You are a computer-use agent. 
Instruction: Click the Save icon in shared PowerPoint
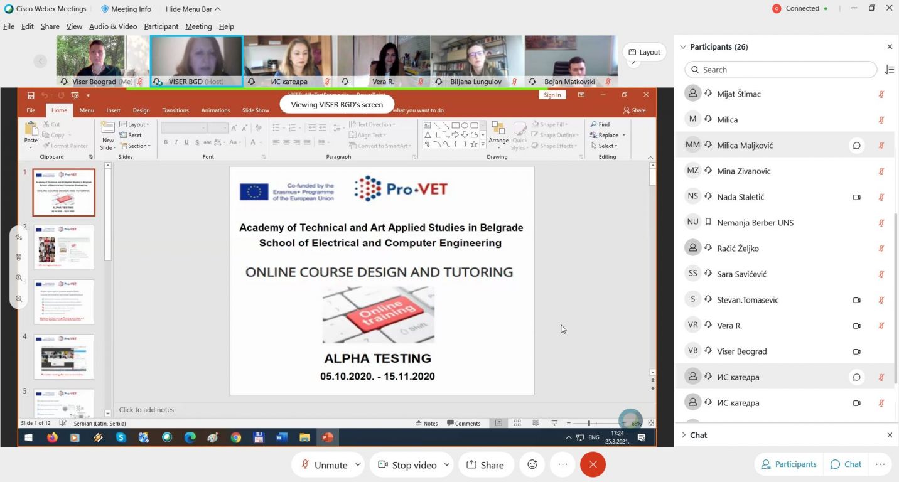click(31, 95)
